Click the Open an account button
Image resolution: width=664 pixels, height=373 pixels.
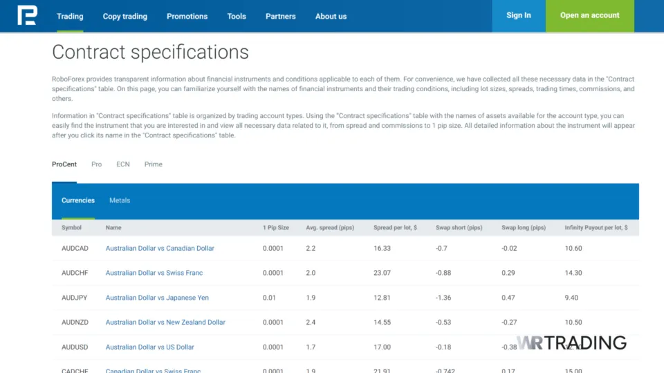click(x=589, y=15)
